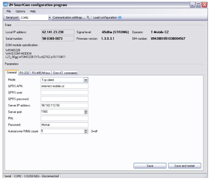
Task: Switch to the RS-485/M-bus tab
Action: [41, 73]
